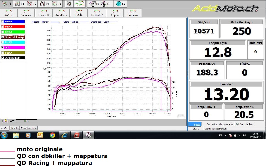Open the EN language selector in taskbar
Viewport: 266px width, 167px height.
(220, 135)
